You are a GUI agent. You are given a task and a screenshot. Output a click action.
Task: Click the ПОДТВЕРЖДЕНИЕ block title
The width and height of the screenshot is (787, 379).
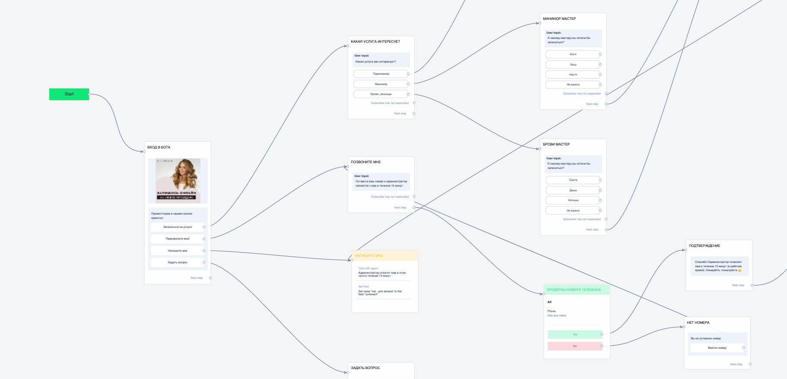click(x=704, y=246)
